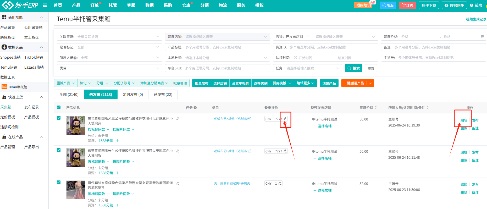The image size is (487, 209).
Task: Click 选择店铺 in the 两件套装女 row
Action: pyautogui.click(x=323, y=190)
